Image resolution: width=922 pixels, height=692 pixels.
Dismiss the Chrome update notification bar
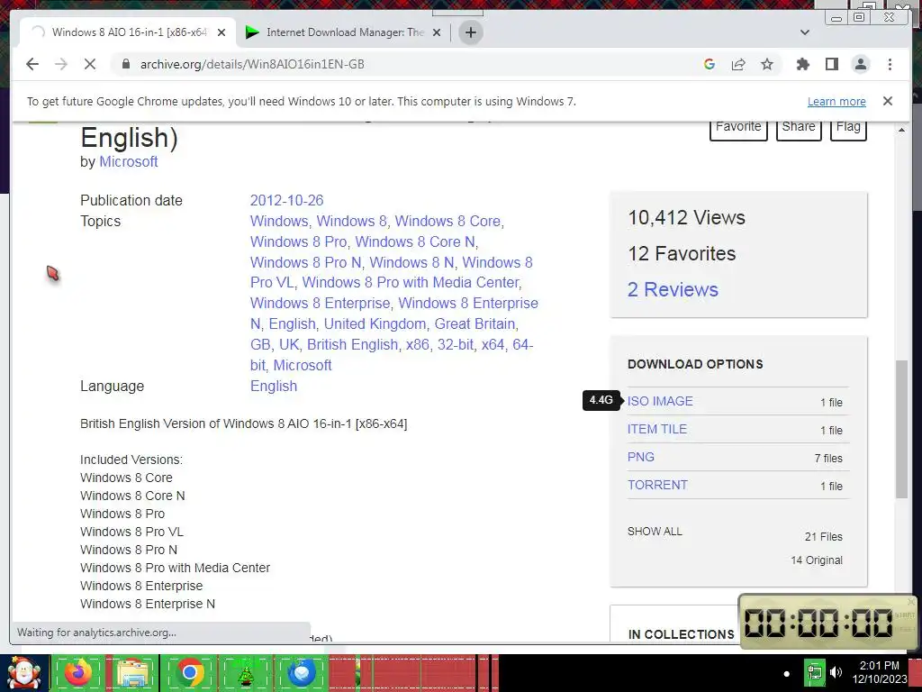(887, 101)
